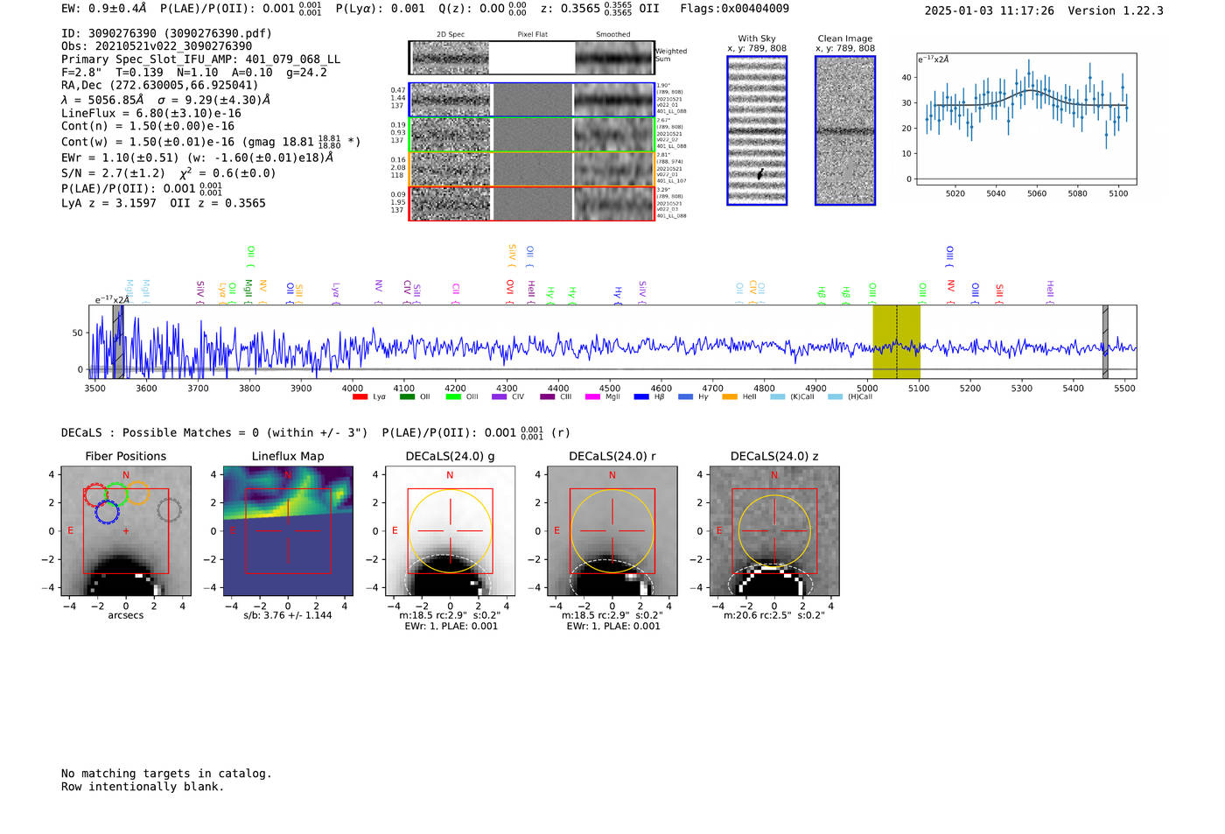Click the hatched gray band near 5460
The height and width of the screenshot is (834, 1225).
point(1105,341)
